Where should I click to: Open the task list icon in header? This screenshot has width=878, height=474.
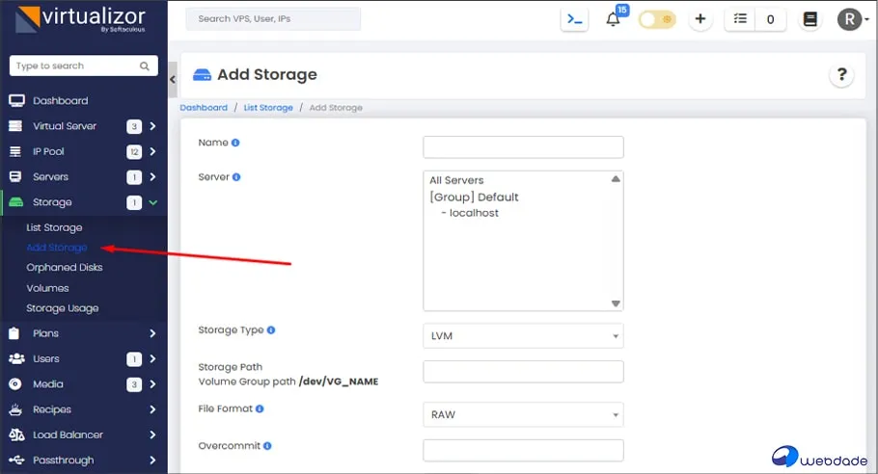[x=741, y=19]
